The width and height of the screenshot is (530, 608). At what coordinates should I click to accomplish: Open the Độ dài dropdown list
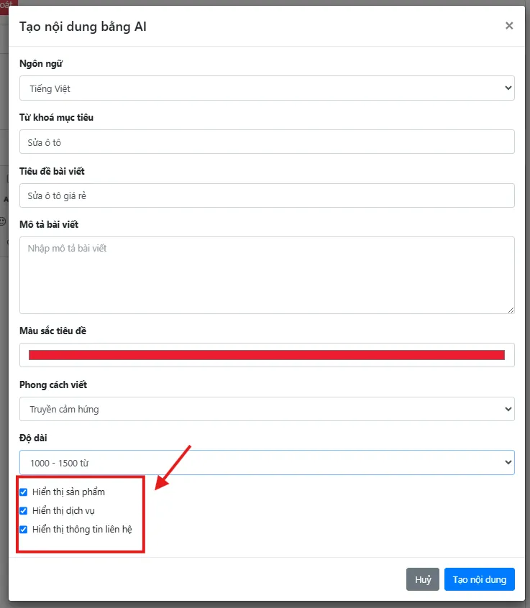pos(267,462)
